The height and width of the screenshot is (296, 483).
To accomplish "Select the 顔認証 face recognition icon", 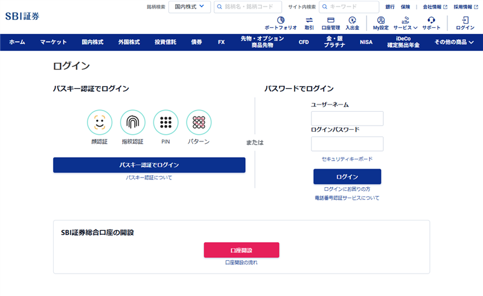I will coord(100,123).
